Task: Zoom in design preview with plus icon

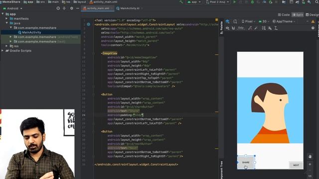Action: [310, 164]
